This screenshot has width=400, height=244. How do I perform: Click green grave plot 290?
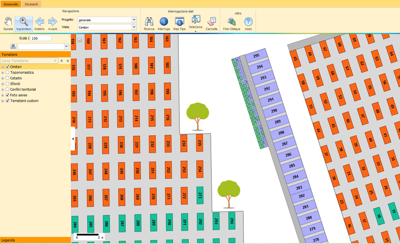[x=169, y=222]
